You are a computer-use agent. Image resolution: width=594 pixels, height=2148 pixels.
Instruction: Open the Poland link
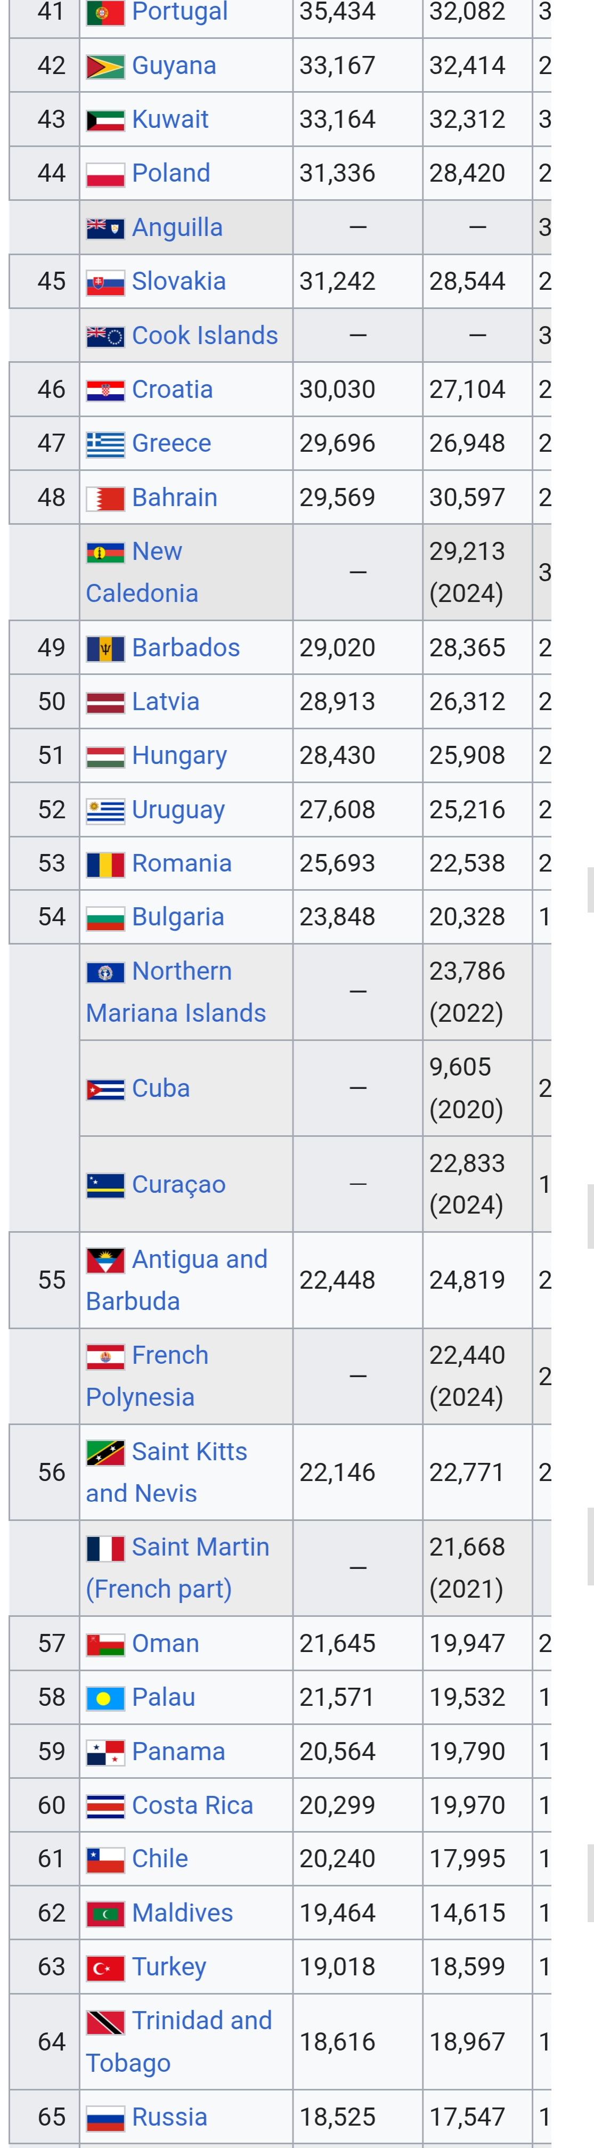(171, 174)
